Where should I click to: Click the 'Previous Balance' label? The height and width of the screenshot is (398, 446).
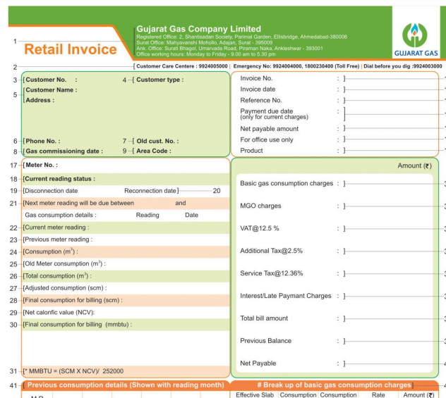click(265, 341)
